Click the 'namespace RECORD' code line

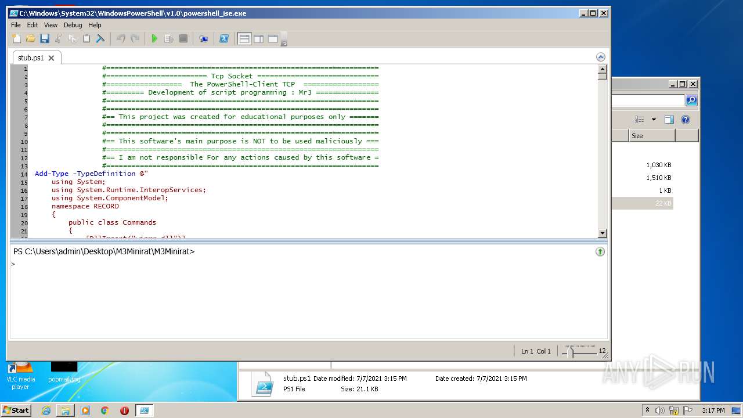tap(85, 206)
